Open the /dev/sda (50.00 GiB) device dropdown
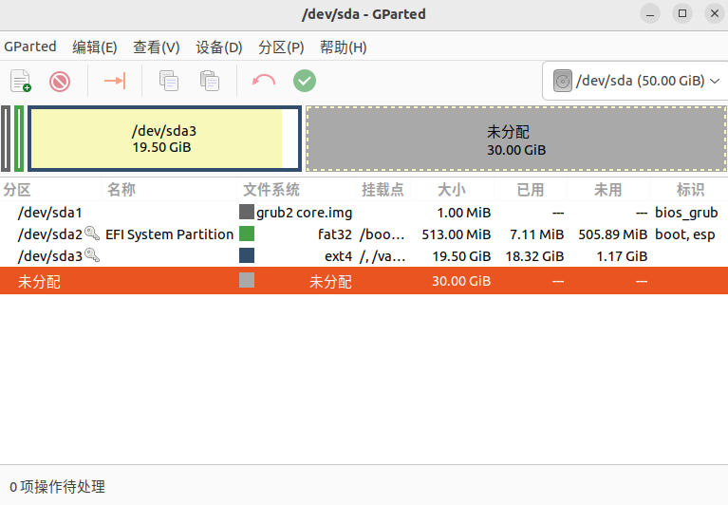Image resolution: width=728 pixels, height=505 pixels. click(x=635, y=81)
